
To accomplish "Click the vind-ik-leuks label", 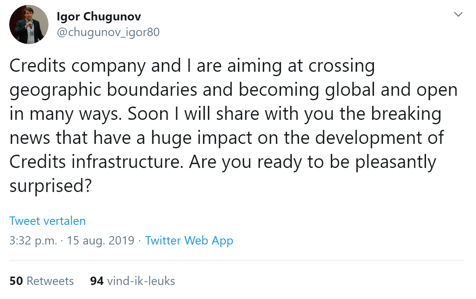I will click(x=141, y=281).
